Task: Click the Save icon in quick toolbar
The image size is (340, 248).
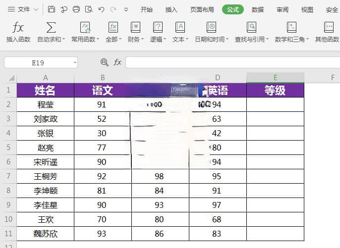Action: 52,9
